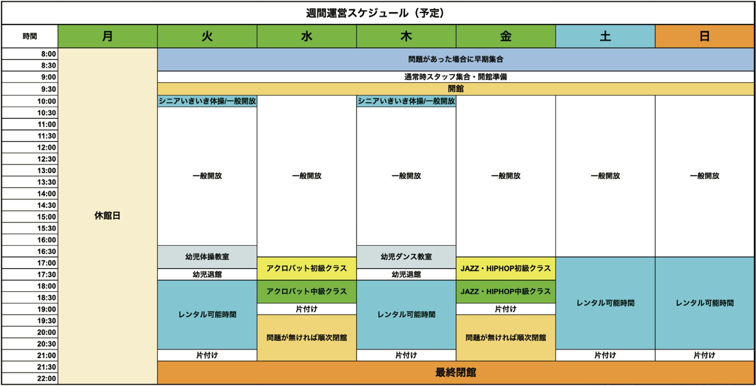This screenshot has height=386, width=756.
Task: Select the 時間 header cell
Action: pos(30,36)
